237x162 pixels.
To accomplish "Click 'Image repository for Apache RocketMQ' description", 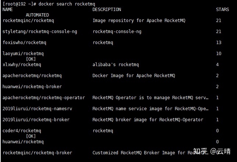I will point(139,21).
